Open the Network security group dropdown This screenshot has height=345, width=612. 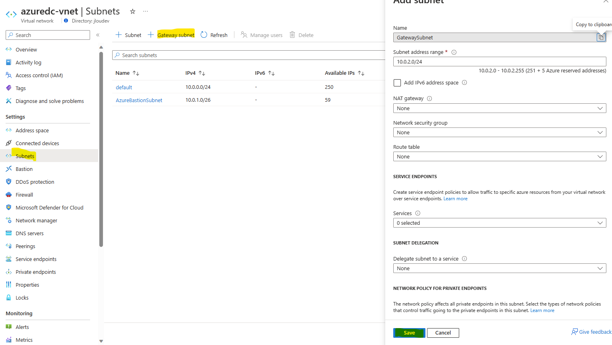click(x=499, y=132)
